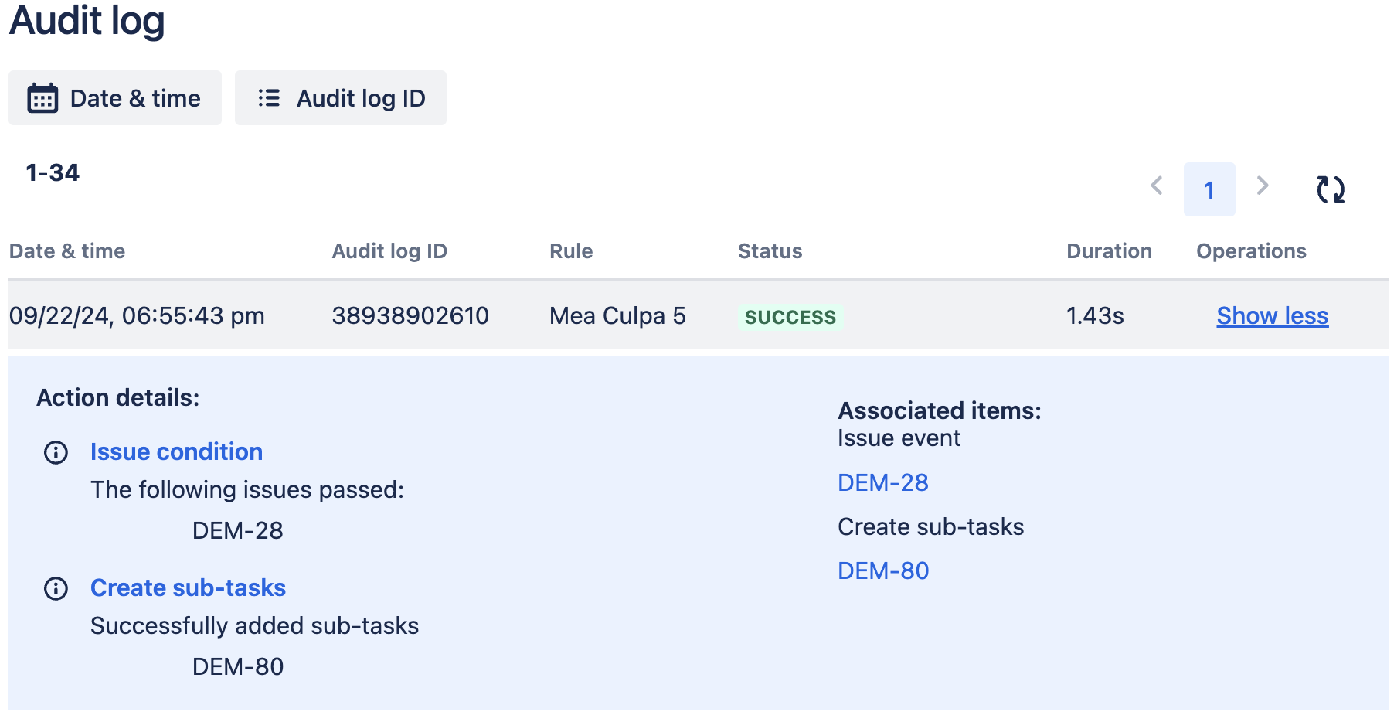Screen dimensions: 1394x722
Task: Click the Associated items heading
Action: 940,410
